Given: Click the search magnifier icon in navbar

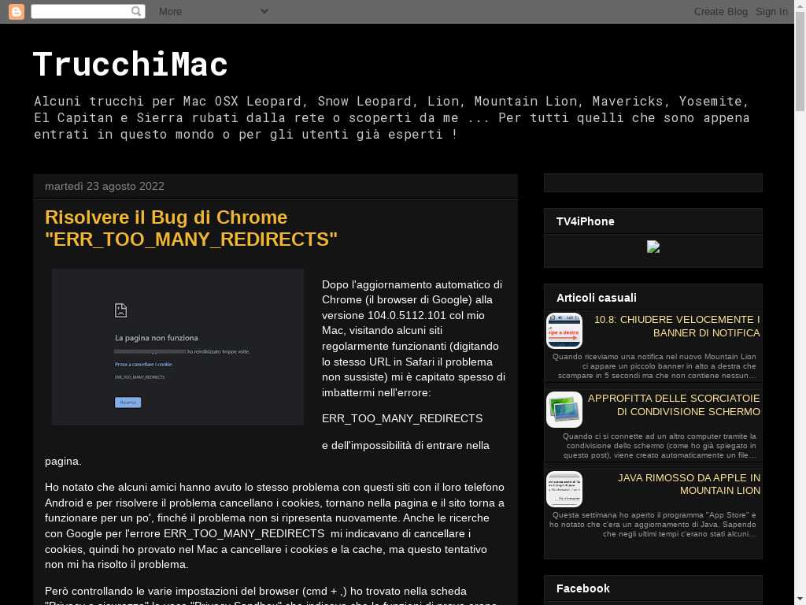Looking at the screenshot, I should [135, 11].
